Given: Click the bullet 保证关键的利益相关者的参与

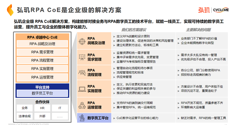Looking at the screenshot, I should tap(136, 88).
